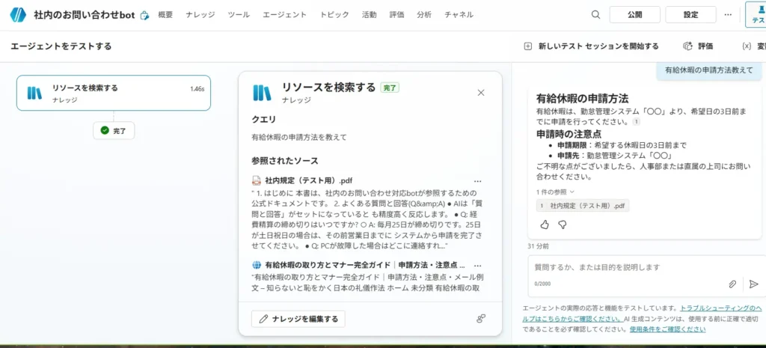Image resolution: width=766 pixels, height=348 pixels.
Task: Expand the 1 件の参照 references list
Action: [555, 192]
